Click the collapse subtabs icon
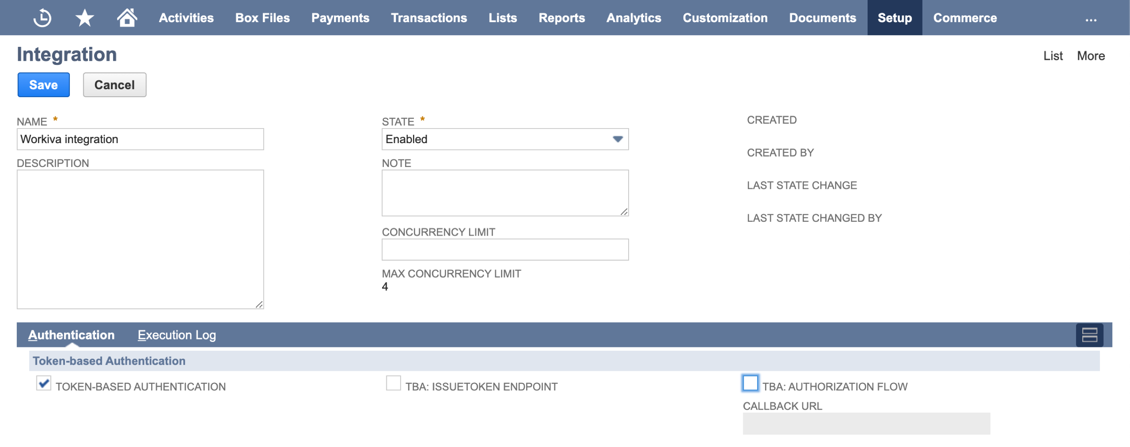This screenshot has height=447, width=1130. [x=1090, y=335]
